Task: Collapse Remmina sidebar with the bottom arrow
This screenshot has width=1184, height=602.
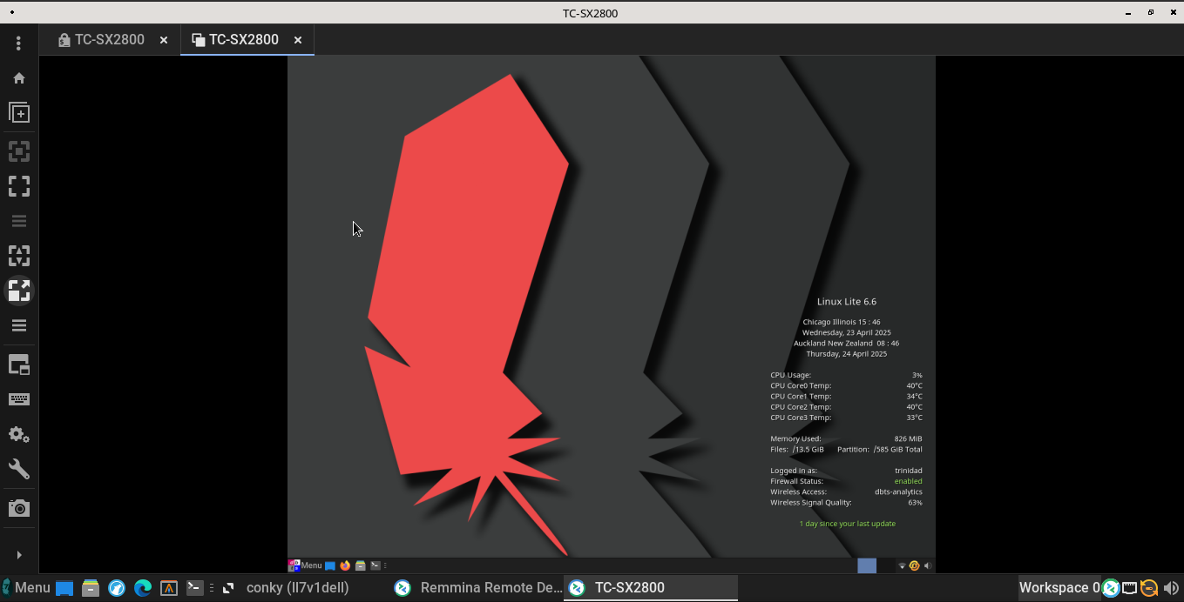Action: [x=19, y=555]
